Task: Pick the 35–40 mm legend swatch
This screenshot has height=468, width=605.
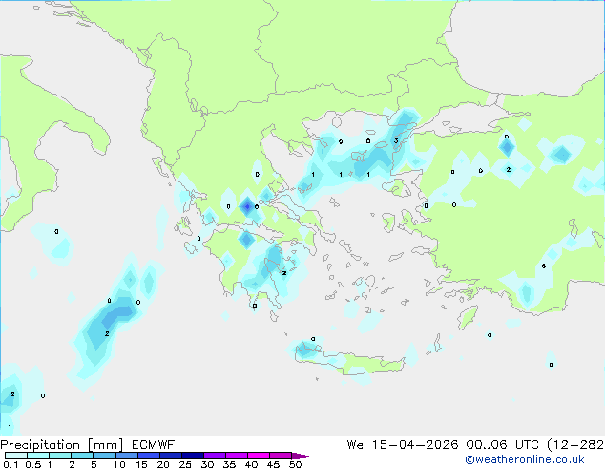Action: [x=236, y=456]
